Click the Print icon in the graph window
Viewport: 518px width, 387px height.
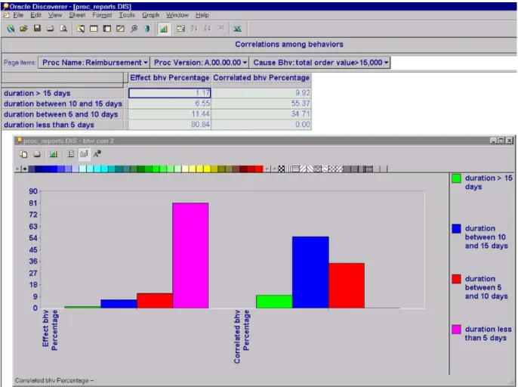pos(37,154)
